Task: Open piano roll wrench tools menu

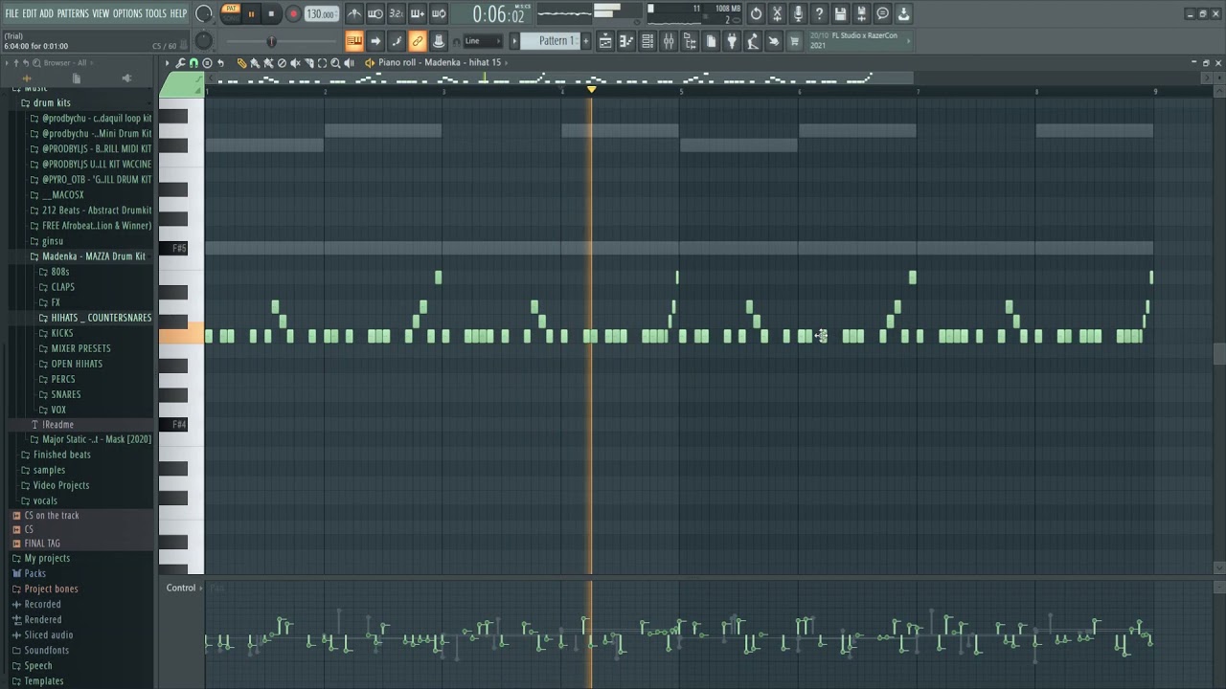Action: click(x=180, y=63)
